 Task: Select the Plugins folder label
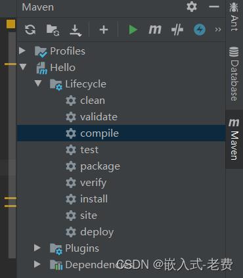tap(82, 248)
